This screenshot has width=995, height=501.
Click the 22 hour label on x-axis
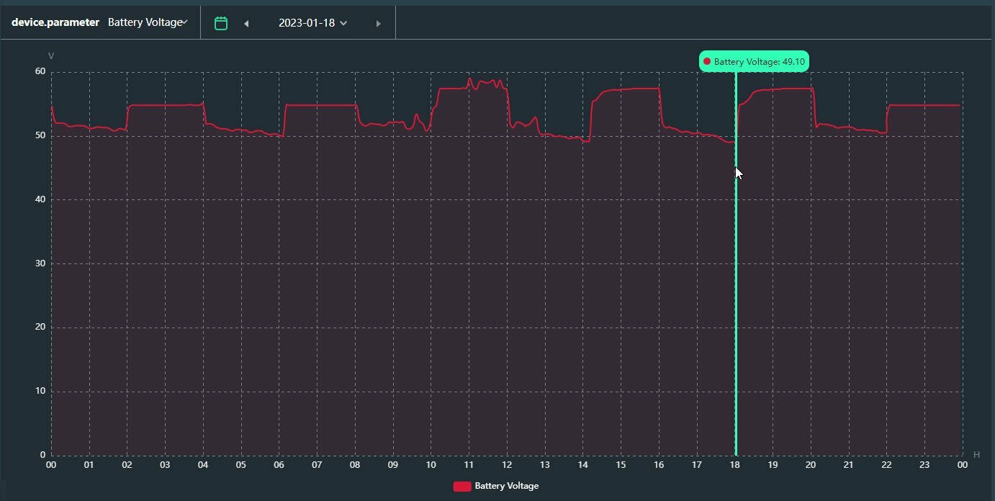[886, 465]
